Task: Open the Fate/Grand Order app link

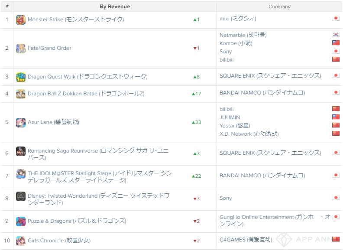Action: [49, 48]
